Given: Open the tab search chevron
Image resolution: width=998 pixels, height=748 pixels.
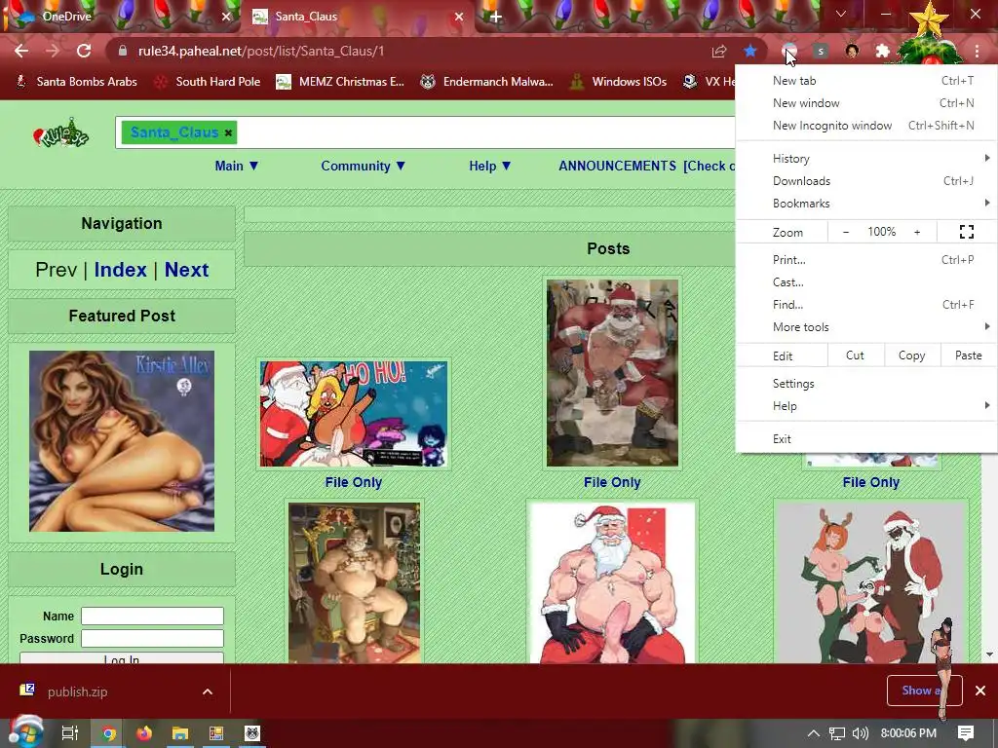Looking at the screenshot, I should point(841,14).
